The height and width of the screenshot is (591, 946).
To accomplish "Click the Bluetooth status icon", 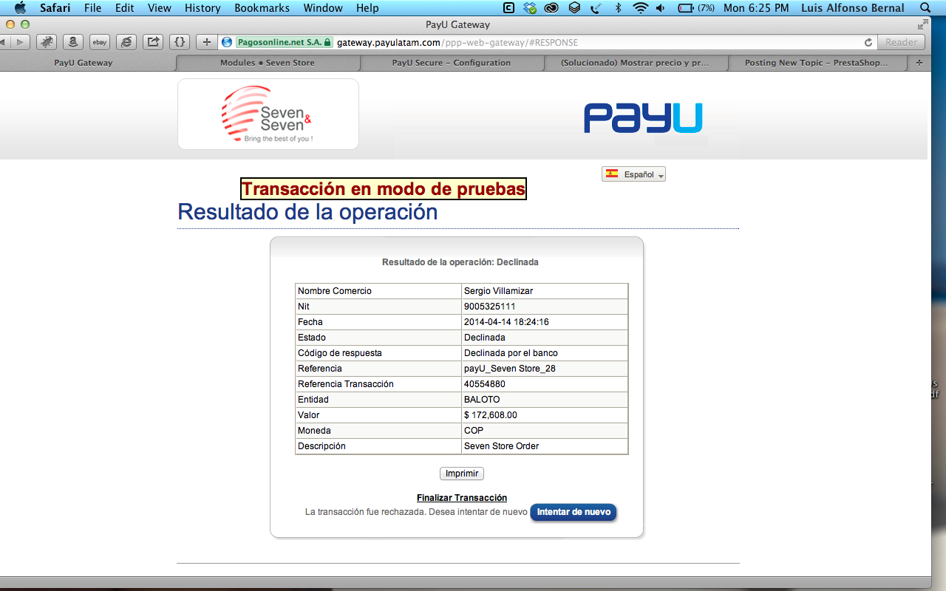I will click(619, 8).
